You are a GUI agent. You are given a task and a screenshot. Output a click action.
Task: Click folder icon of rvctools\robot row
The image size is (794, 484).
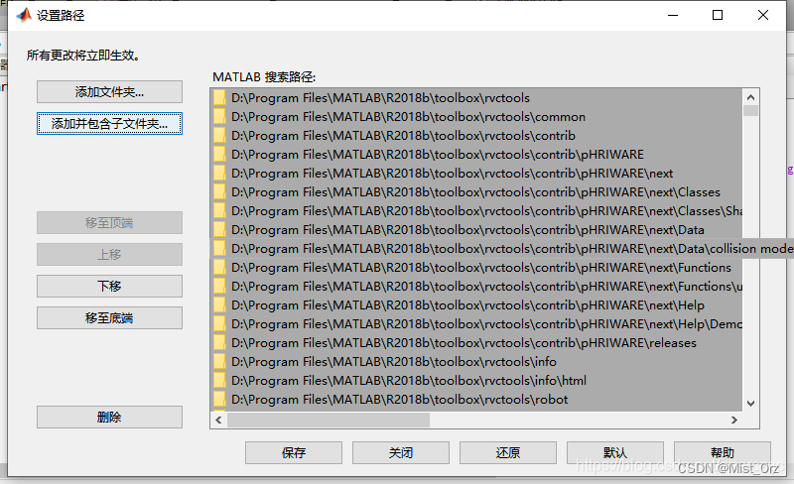click(x=219, y=399)
